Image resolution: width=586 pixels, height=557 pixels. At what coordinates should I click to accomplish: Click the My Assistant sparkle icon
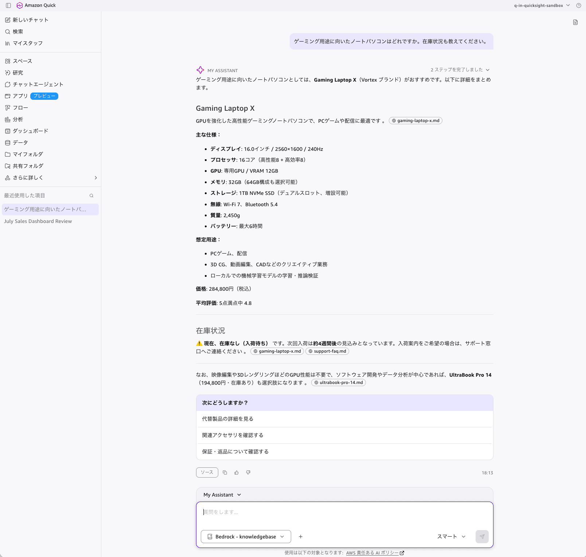[200, 70]
